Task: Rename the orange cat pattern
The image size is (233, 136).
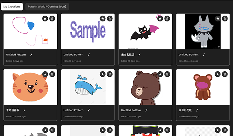Action: coord(25,110)
